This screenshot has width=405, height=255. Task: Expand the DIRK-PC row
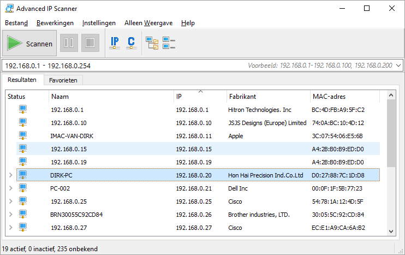[10, 175]
